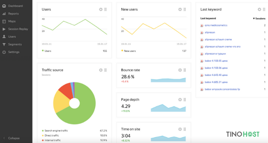Open Traffic source widget settings gear
268x143 pixels.
[101, 70]
